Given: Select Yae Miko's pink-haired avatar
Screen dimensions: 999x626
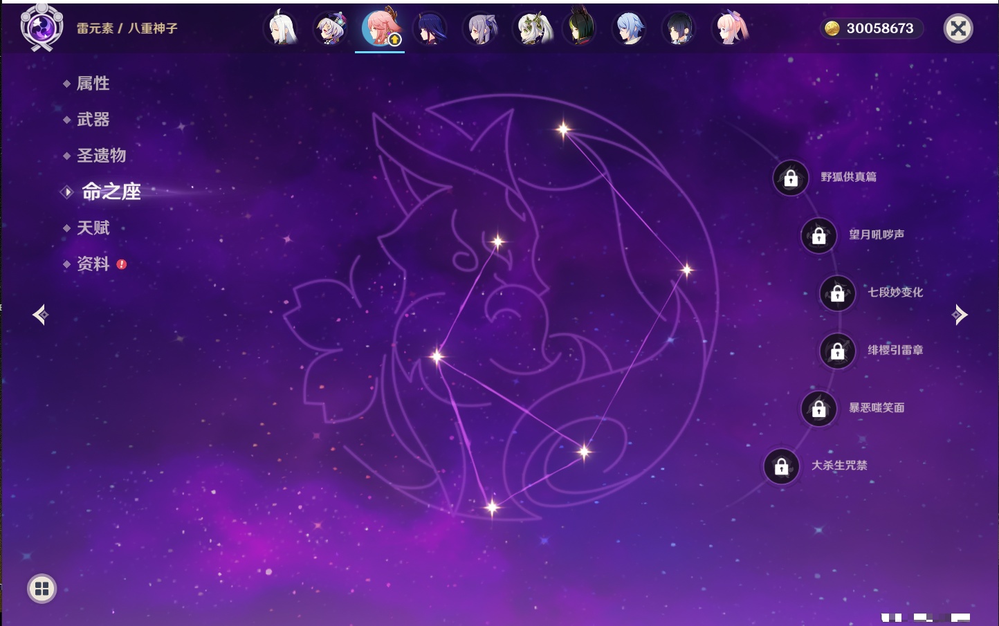Looking at the screenshot, I should point(381,28).
